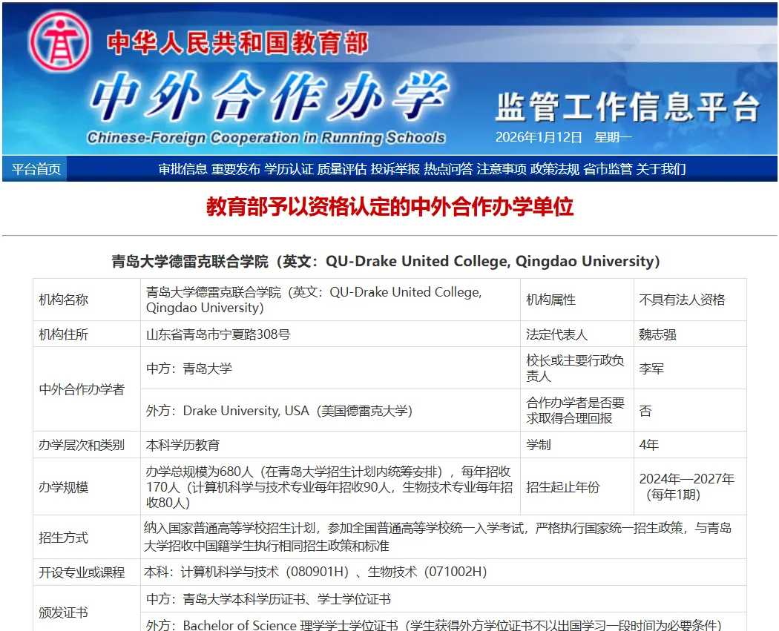The width and height of the screenshot is (779, 631).
Task: Click the name 李军
Action: (651, 369)
